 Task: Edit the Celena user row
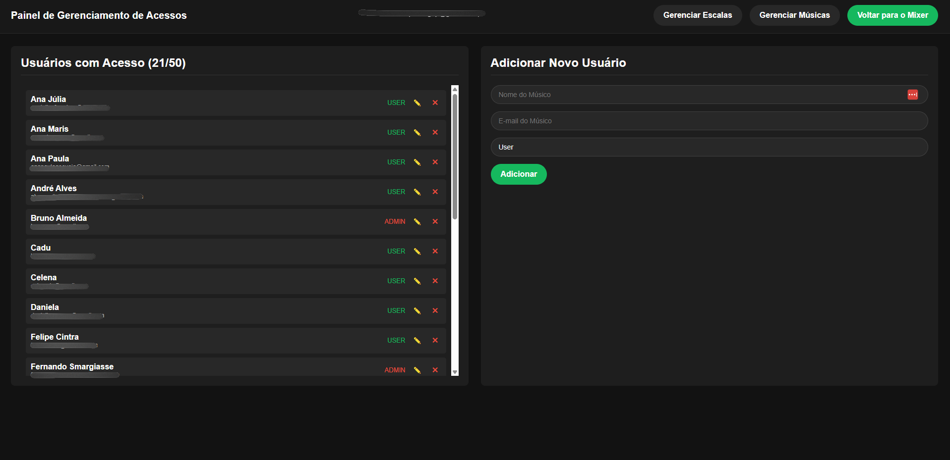pyautogui.click(x=417, y=281)
